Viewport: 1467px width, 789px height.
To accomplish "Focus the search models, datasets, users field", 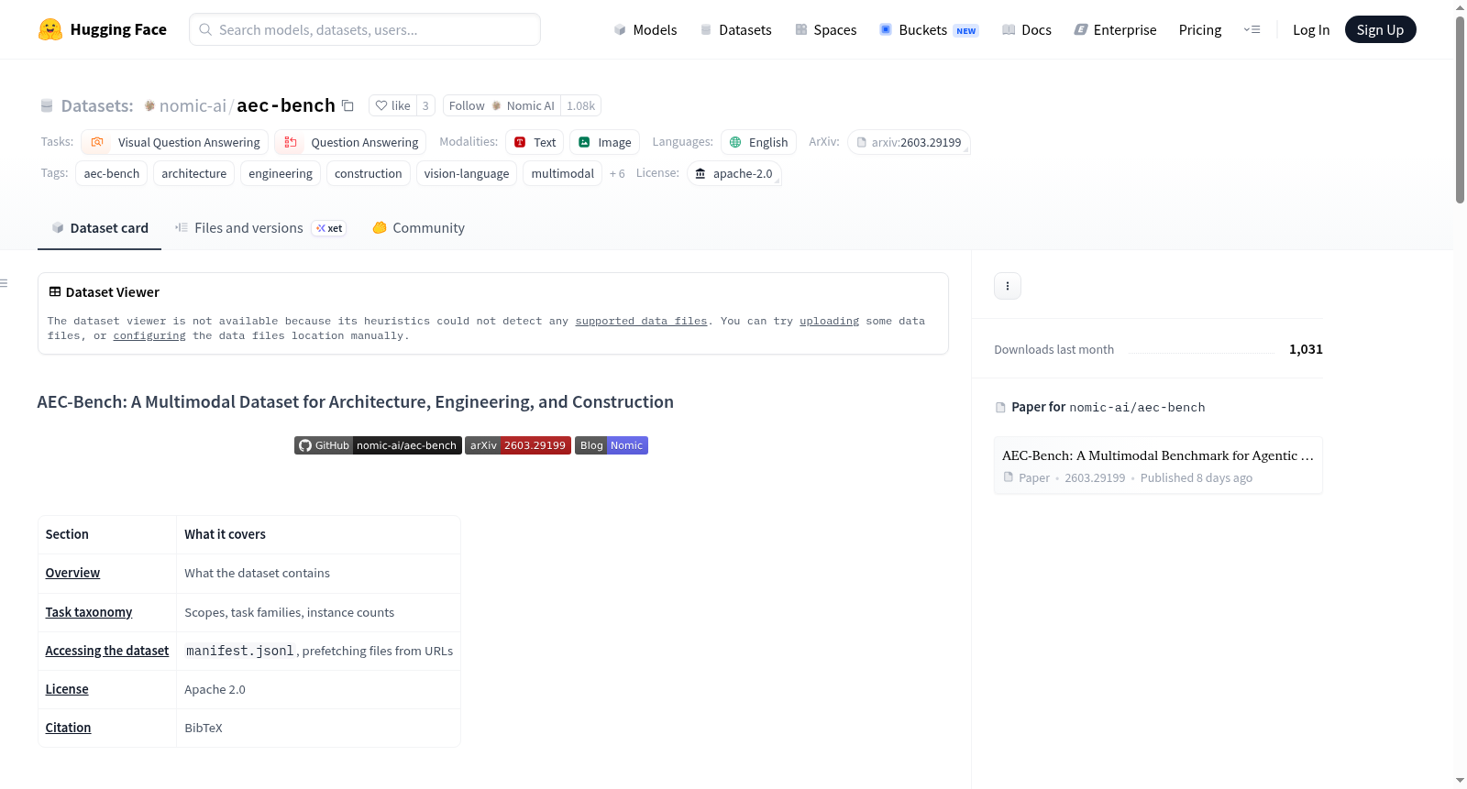I will point(365,29).
